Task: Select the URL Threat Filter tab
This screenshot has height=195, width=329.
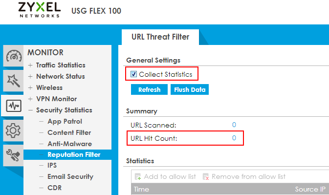Action: tap(160, 37)
